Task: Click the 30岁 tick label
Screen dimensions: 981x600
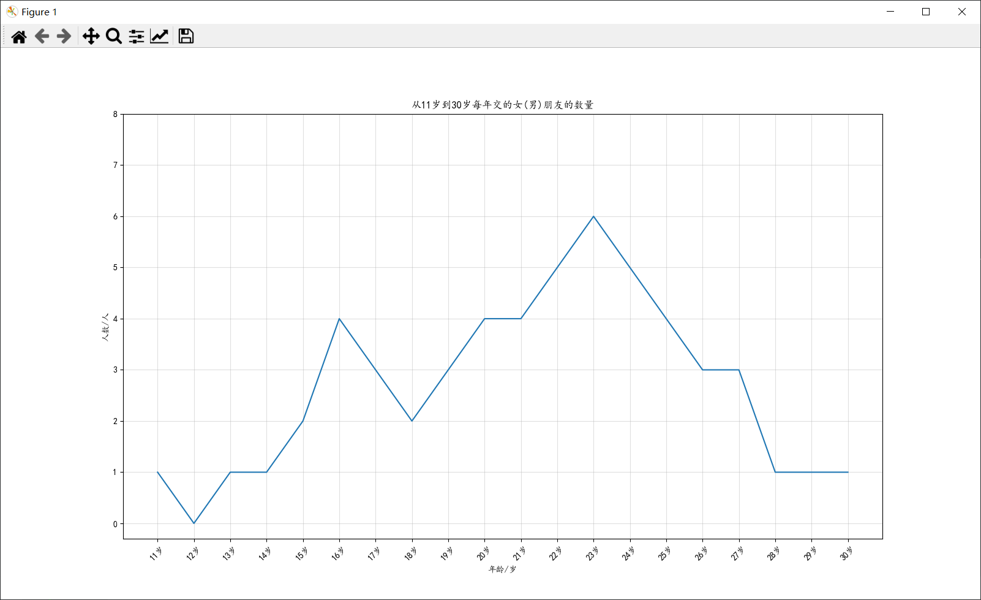Action: click(x=847, y=553)
